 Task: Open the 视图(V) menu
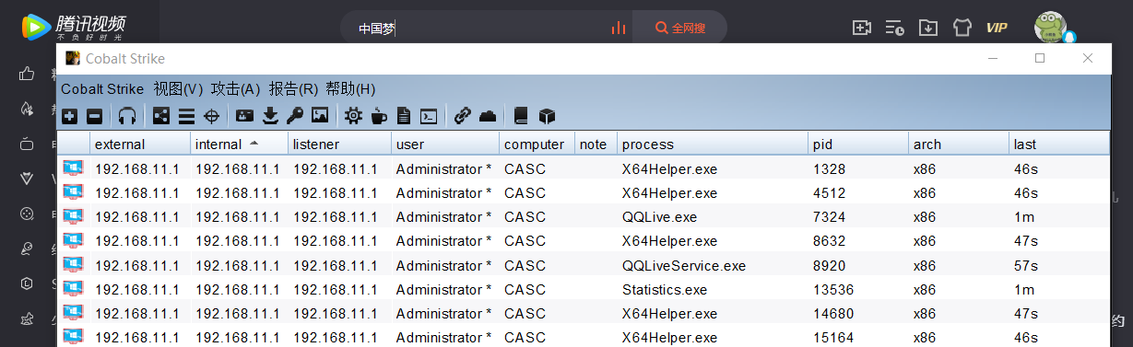point(178,89)
